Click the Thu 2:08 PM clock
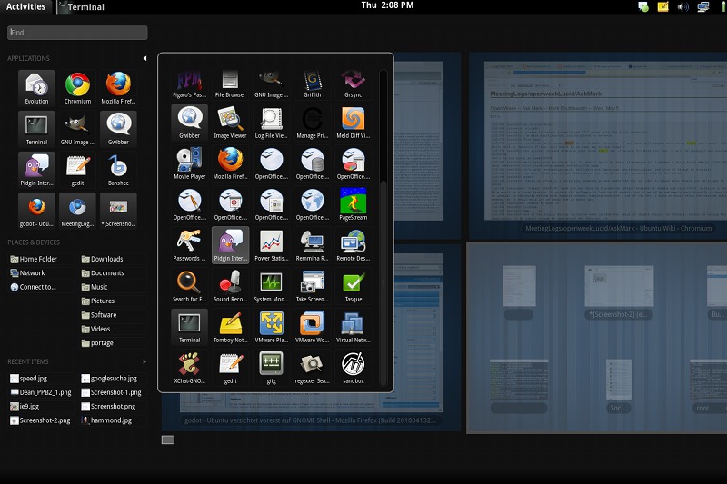This screenshot has width=727, height=484. (x=387, y=5)
